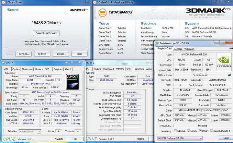The width and height of the screenshot is (233, 143).
Task: Click Validate in the memory CPU-Z window
Action: pos(140,139)
